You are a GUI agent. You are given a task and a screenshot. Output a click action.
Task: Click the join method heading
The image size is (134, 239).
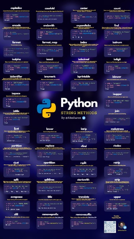click(117, 111)
